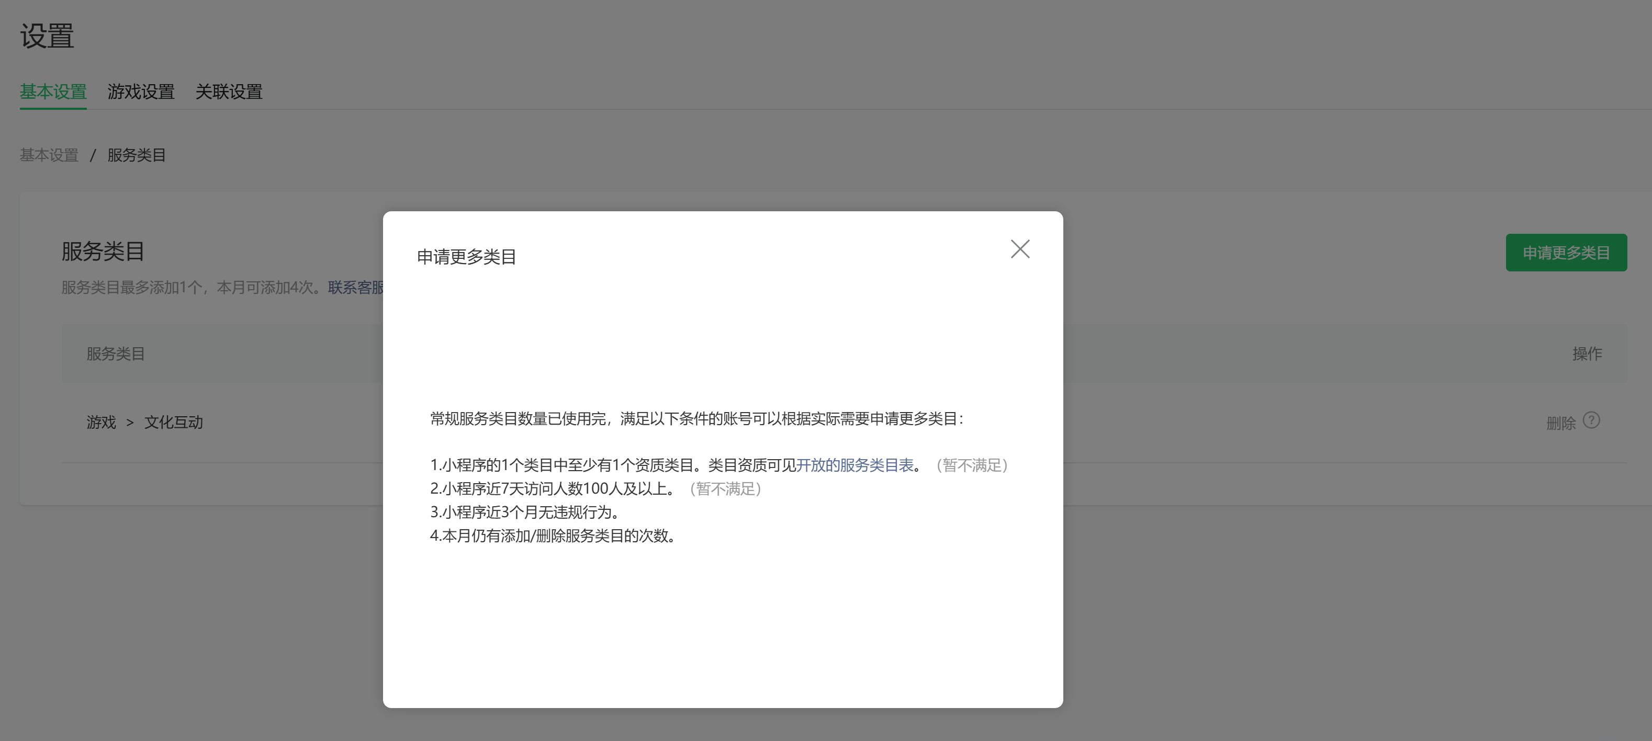Click the help icon beside 删除
This screenshot has height=741, width=1652.
point(1591,420)
